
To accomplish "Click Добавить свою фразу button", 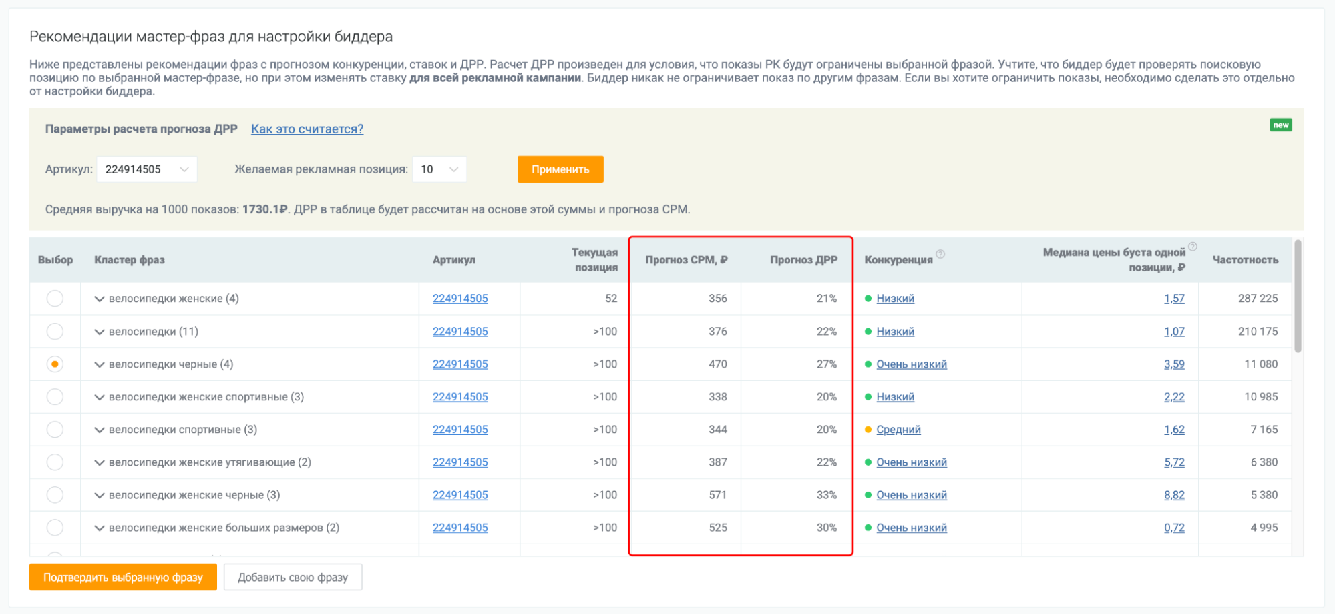I will tap(293, 578).
